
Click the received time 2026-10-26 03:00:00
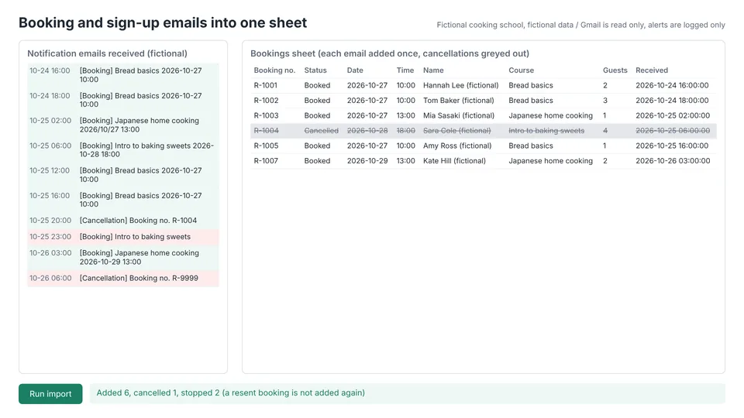[x=673, y=161]
